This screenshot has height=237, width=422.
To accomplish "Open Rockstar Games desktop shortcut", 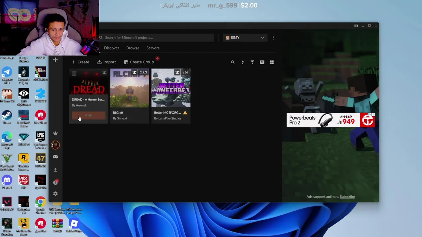I will tap(24, 162).
